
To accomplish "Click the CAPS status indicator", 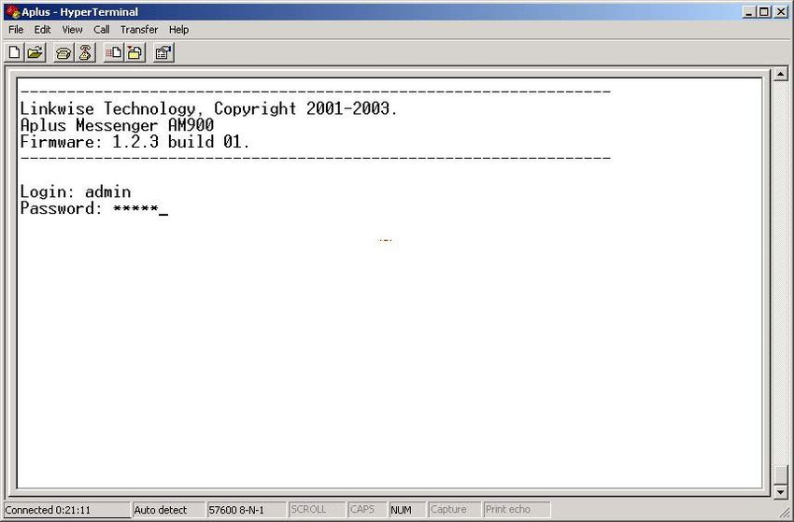I will (367, 509).
